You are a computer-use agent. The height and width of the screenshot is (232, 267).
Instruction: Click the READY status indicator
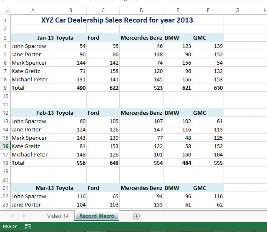(10, 227)
